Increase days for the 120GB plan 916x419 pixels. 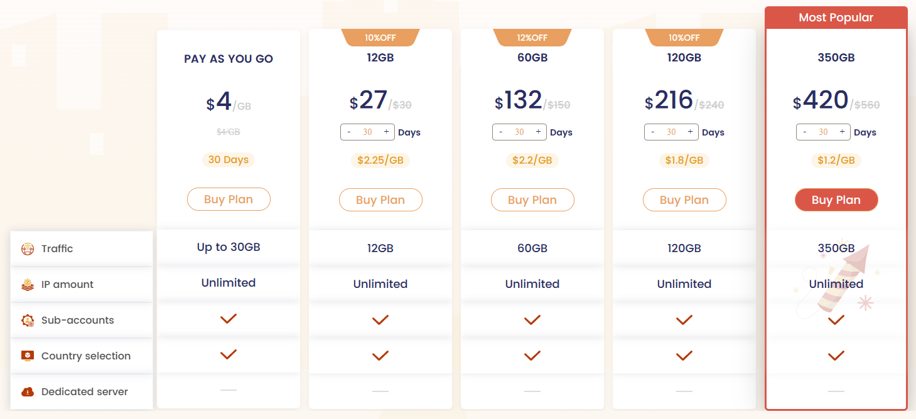pyautogui.click(x=690, y=132)
